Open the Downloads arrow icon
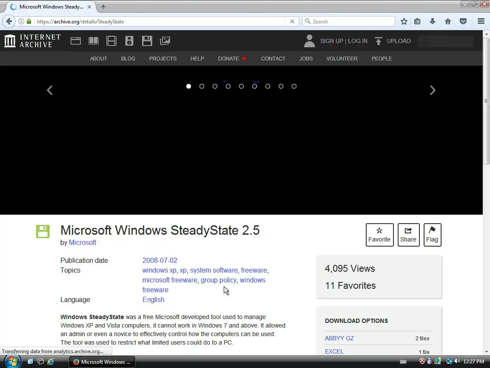This screenshot has height=368, width=490. [x=433, y=21]
